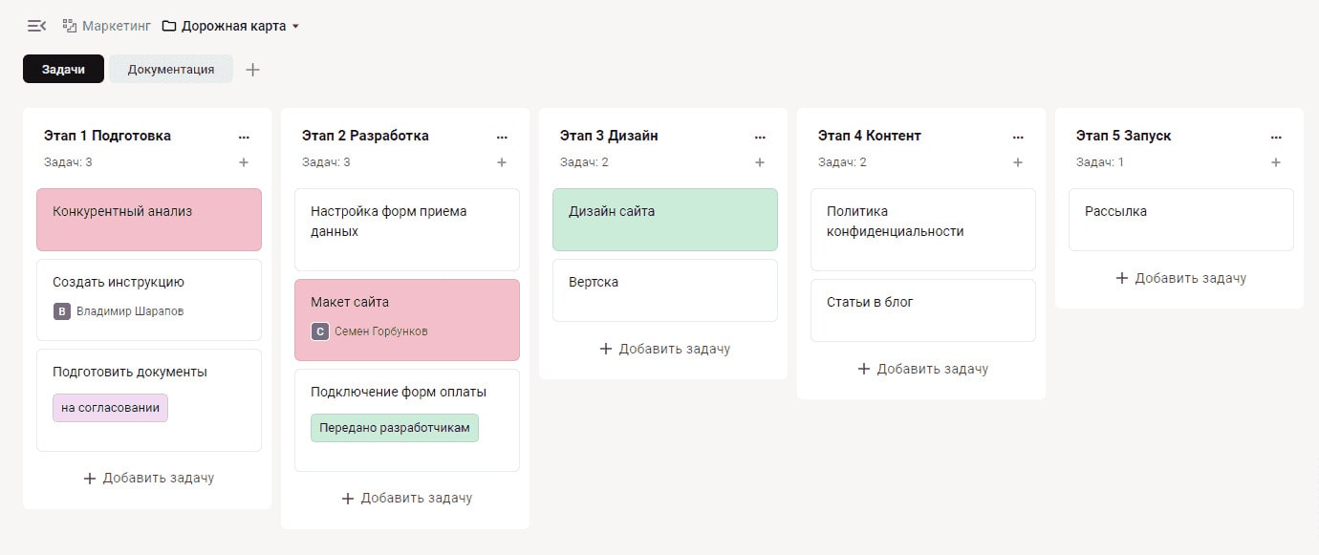Add task via plus icon in Этап 5 Запуск
The width and height of the screenshot is (1319, 555).
1276,162
